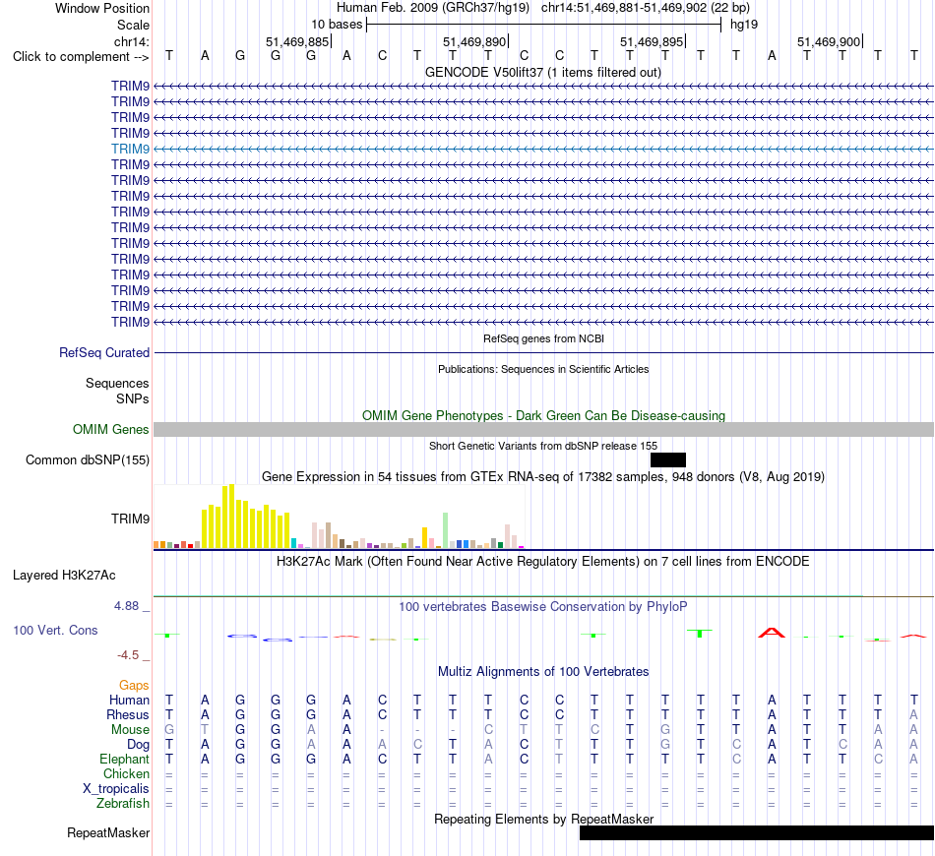Screen dimensions: 935x856
Task: Select the 'Scale' track label
Action: click(133, 25)
